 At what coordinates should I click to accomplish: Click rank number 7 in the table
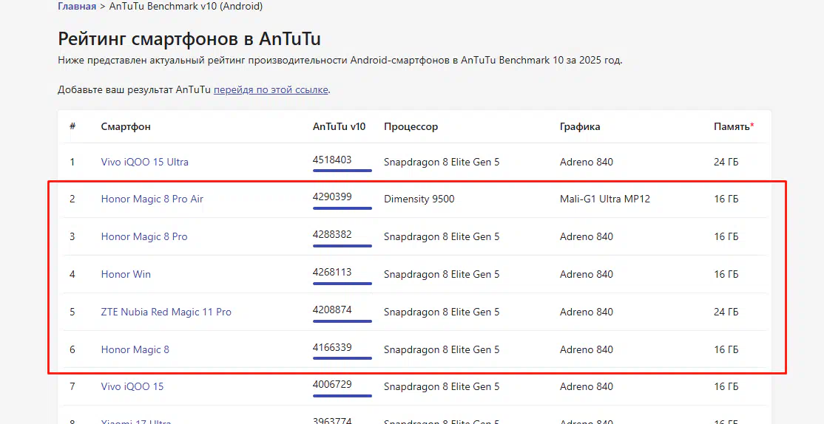72,387
